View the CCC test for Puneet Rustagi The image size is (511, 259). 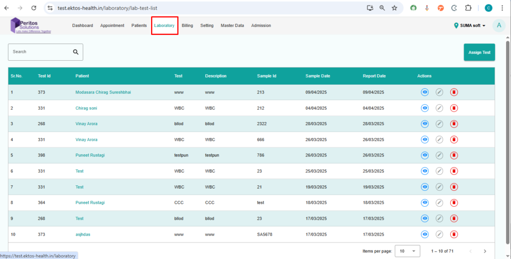pos(425,203)
